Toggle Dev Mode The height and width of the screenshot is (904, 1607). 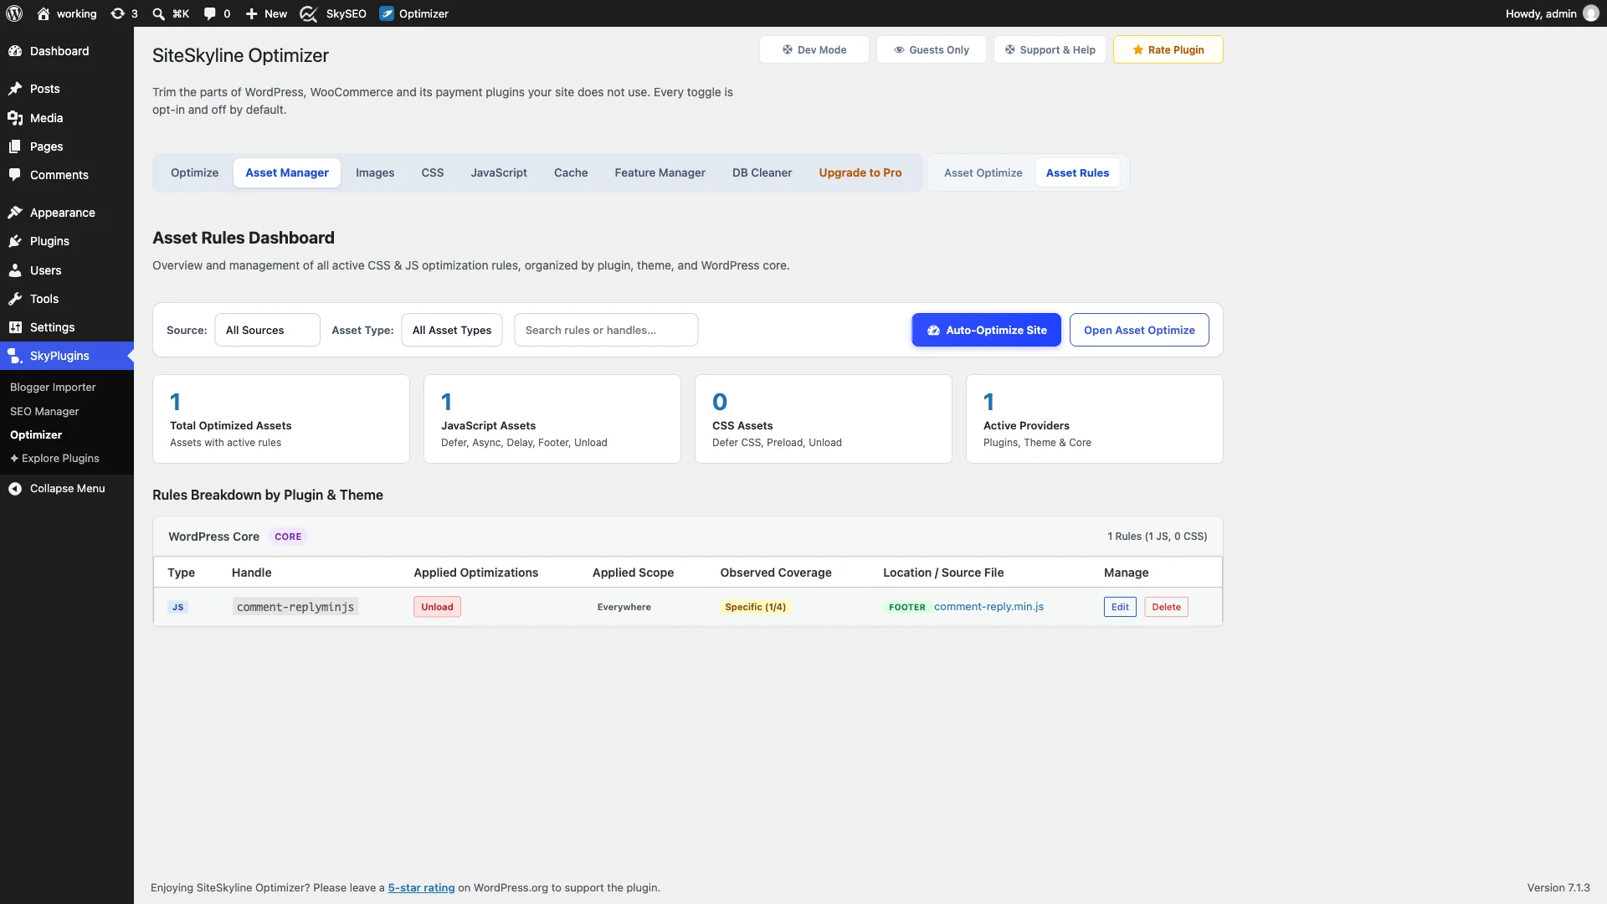point(814,49)
